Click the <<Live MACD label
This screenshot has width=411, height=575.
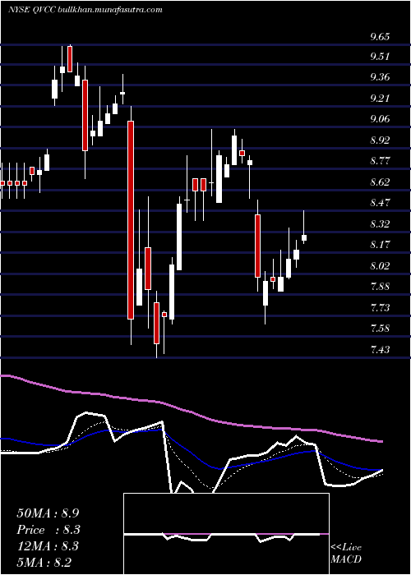click(346, 554)
